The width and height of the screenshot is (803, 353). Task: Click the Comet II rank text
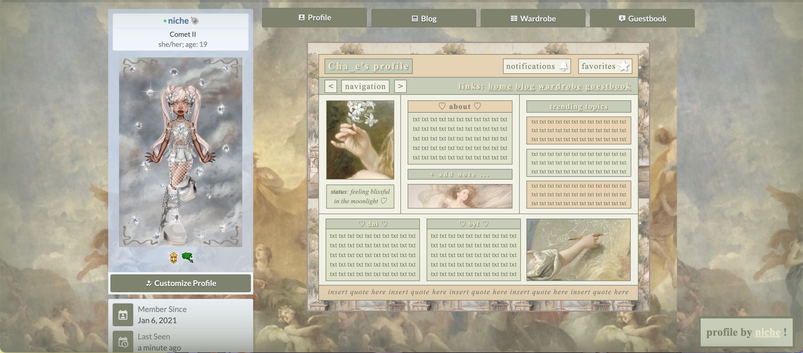click(183, 34)
